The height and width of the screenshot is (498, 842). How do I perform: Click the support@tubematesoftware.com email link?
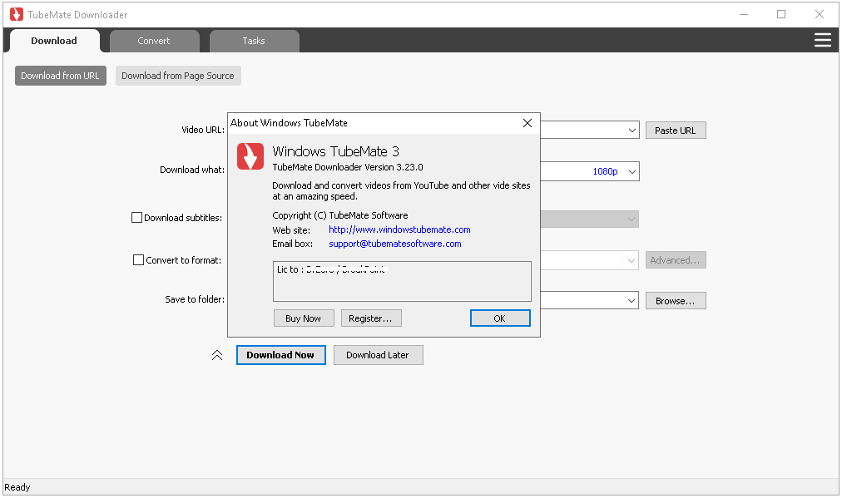[x=395, y=244]
